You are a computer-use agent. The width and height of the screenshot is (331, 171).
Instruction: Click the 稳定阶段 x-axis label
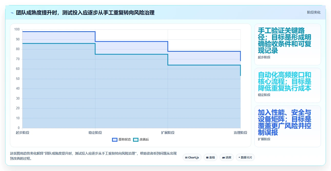(x=95, y=133)
